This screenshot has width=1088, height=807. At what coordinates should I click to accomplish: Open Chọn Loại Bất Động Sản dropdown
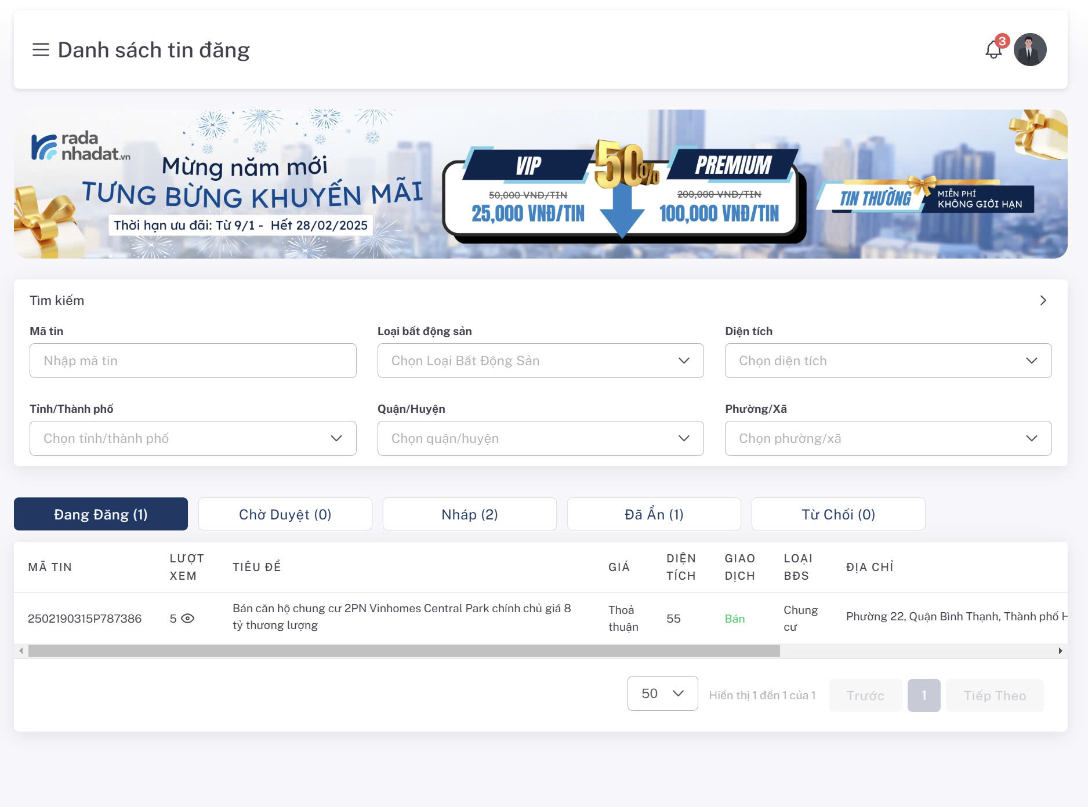541,361
